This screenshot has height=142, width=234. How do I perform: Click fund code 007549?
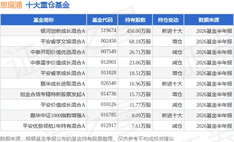[109, 51]
